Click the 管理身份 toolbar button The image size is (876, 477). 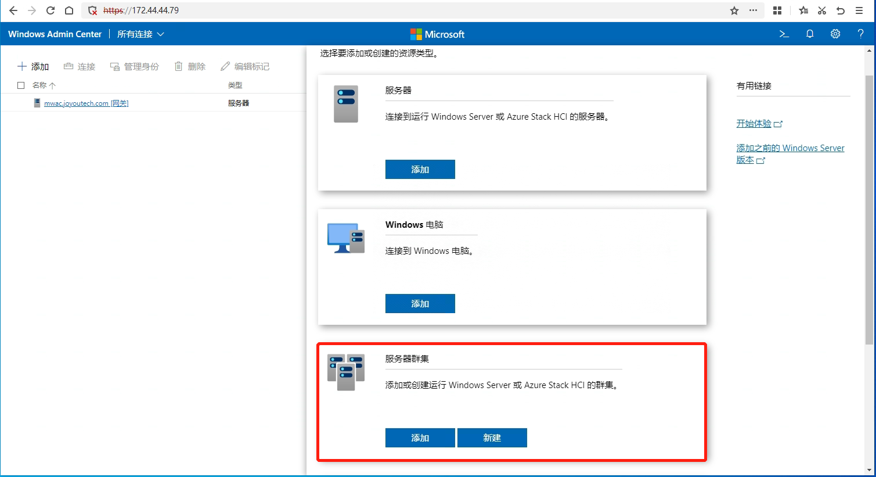tap(135, 66)
